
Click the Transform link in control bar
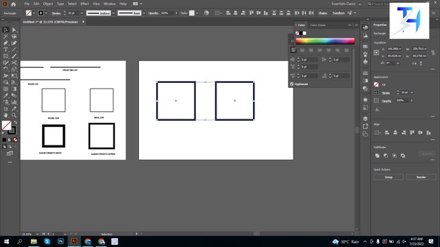(338, 13)
